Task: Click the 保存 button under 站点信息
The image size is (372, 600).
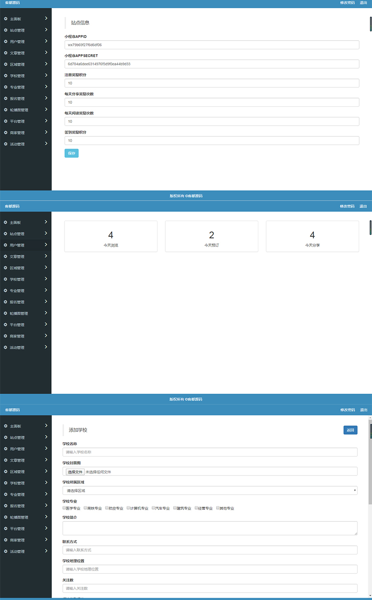Action: 72,153
